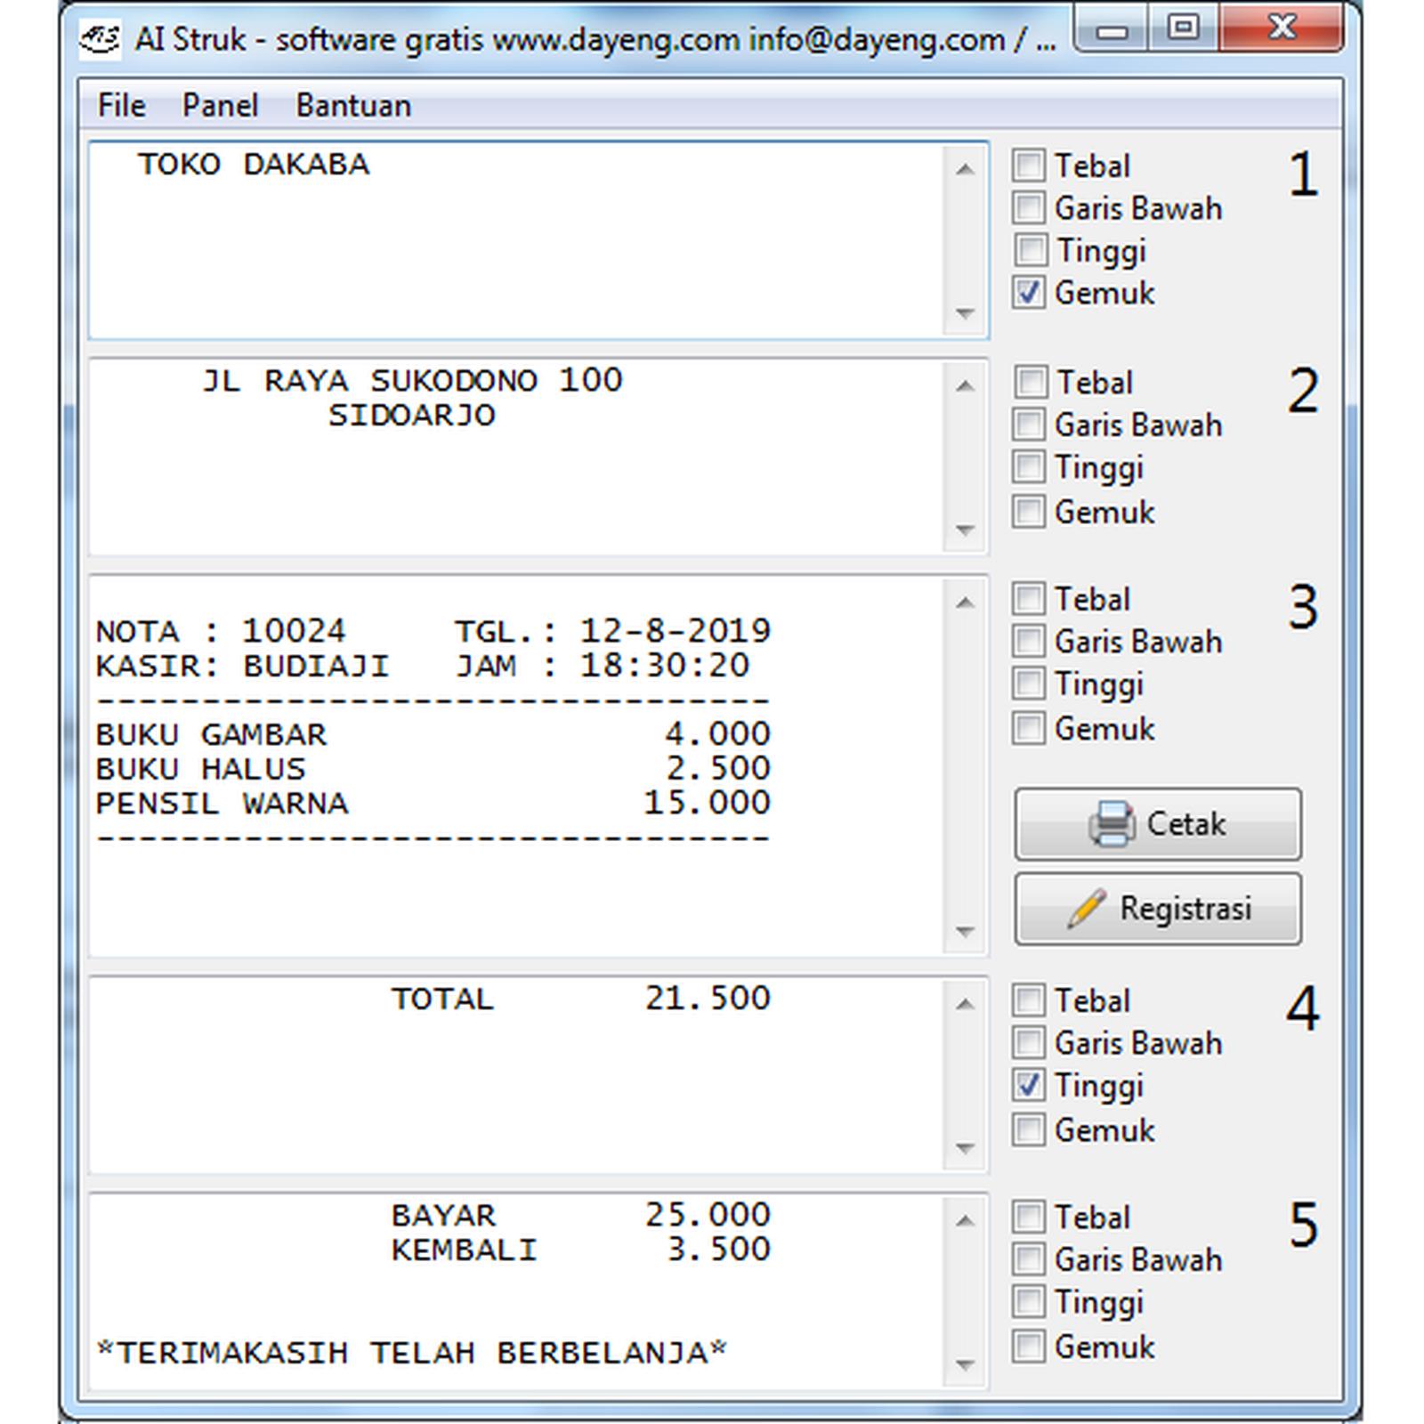
Task: Enable Gemuk checkbox for section 3
Action: click(1029, 729)
